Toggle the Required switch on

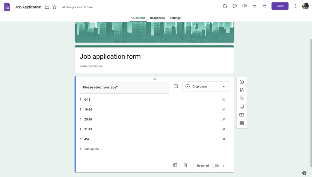click(215, 166)
